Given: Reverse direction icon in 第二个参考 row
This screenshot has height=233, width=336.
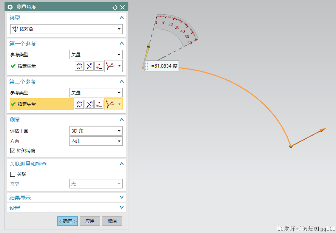Looking at the screenshot, I should coord(89,104).
